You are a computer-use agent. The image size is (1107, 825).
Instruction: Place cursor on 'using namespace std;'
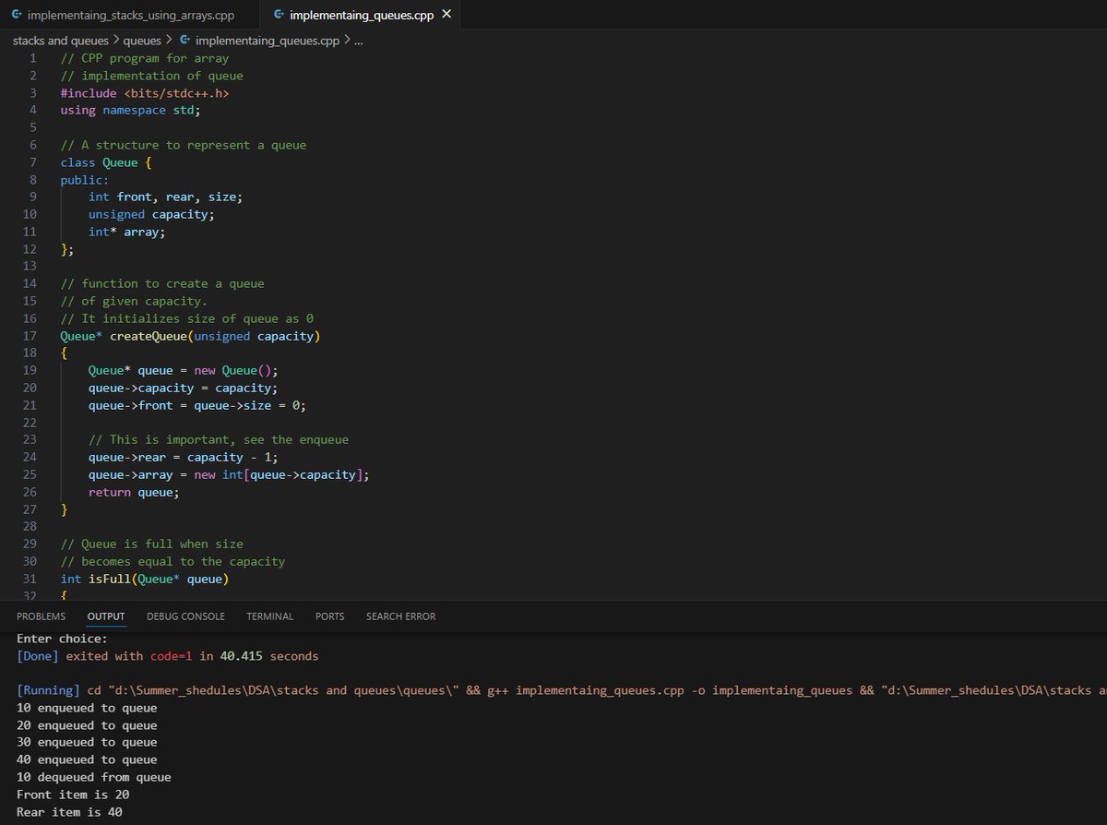click(130, 110)
